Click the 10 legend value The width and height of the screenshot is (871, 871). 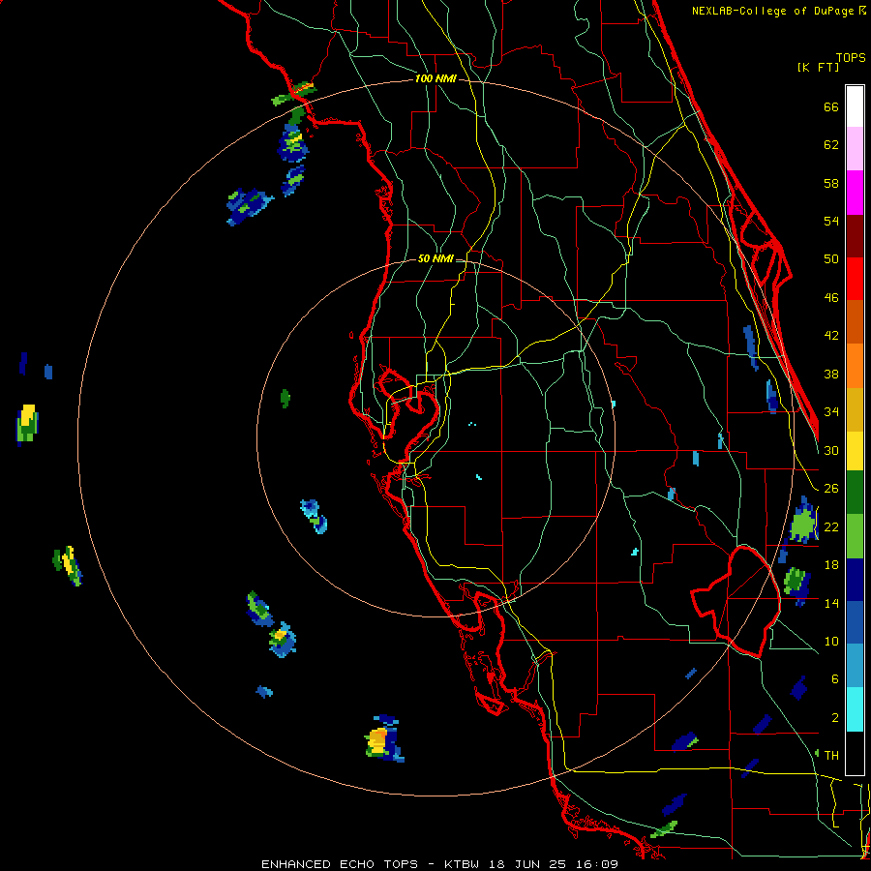(x=831, y=641)
